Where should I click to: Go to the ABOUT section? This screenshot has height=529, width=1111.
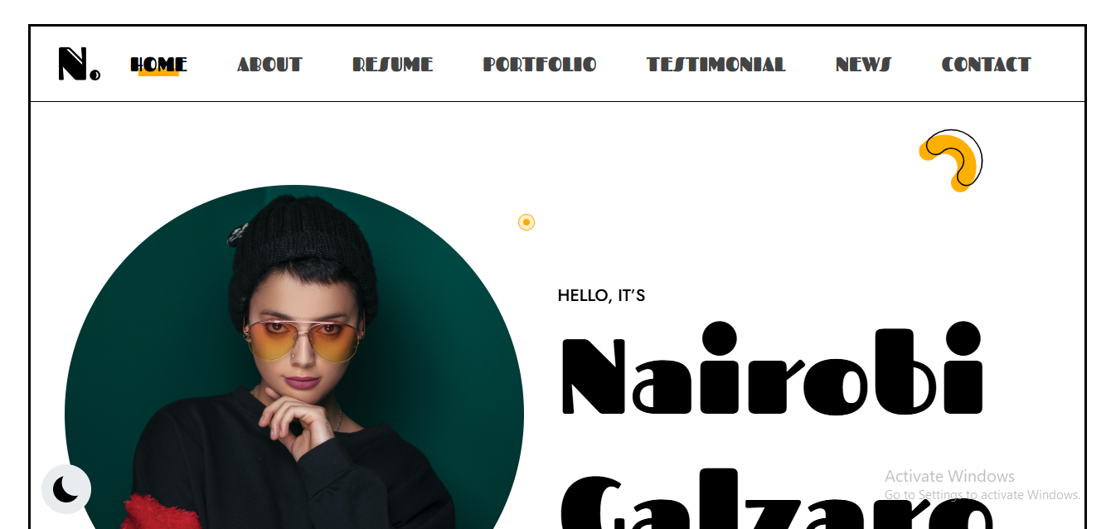tap(269, 65)
